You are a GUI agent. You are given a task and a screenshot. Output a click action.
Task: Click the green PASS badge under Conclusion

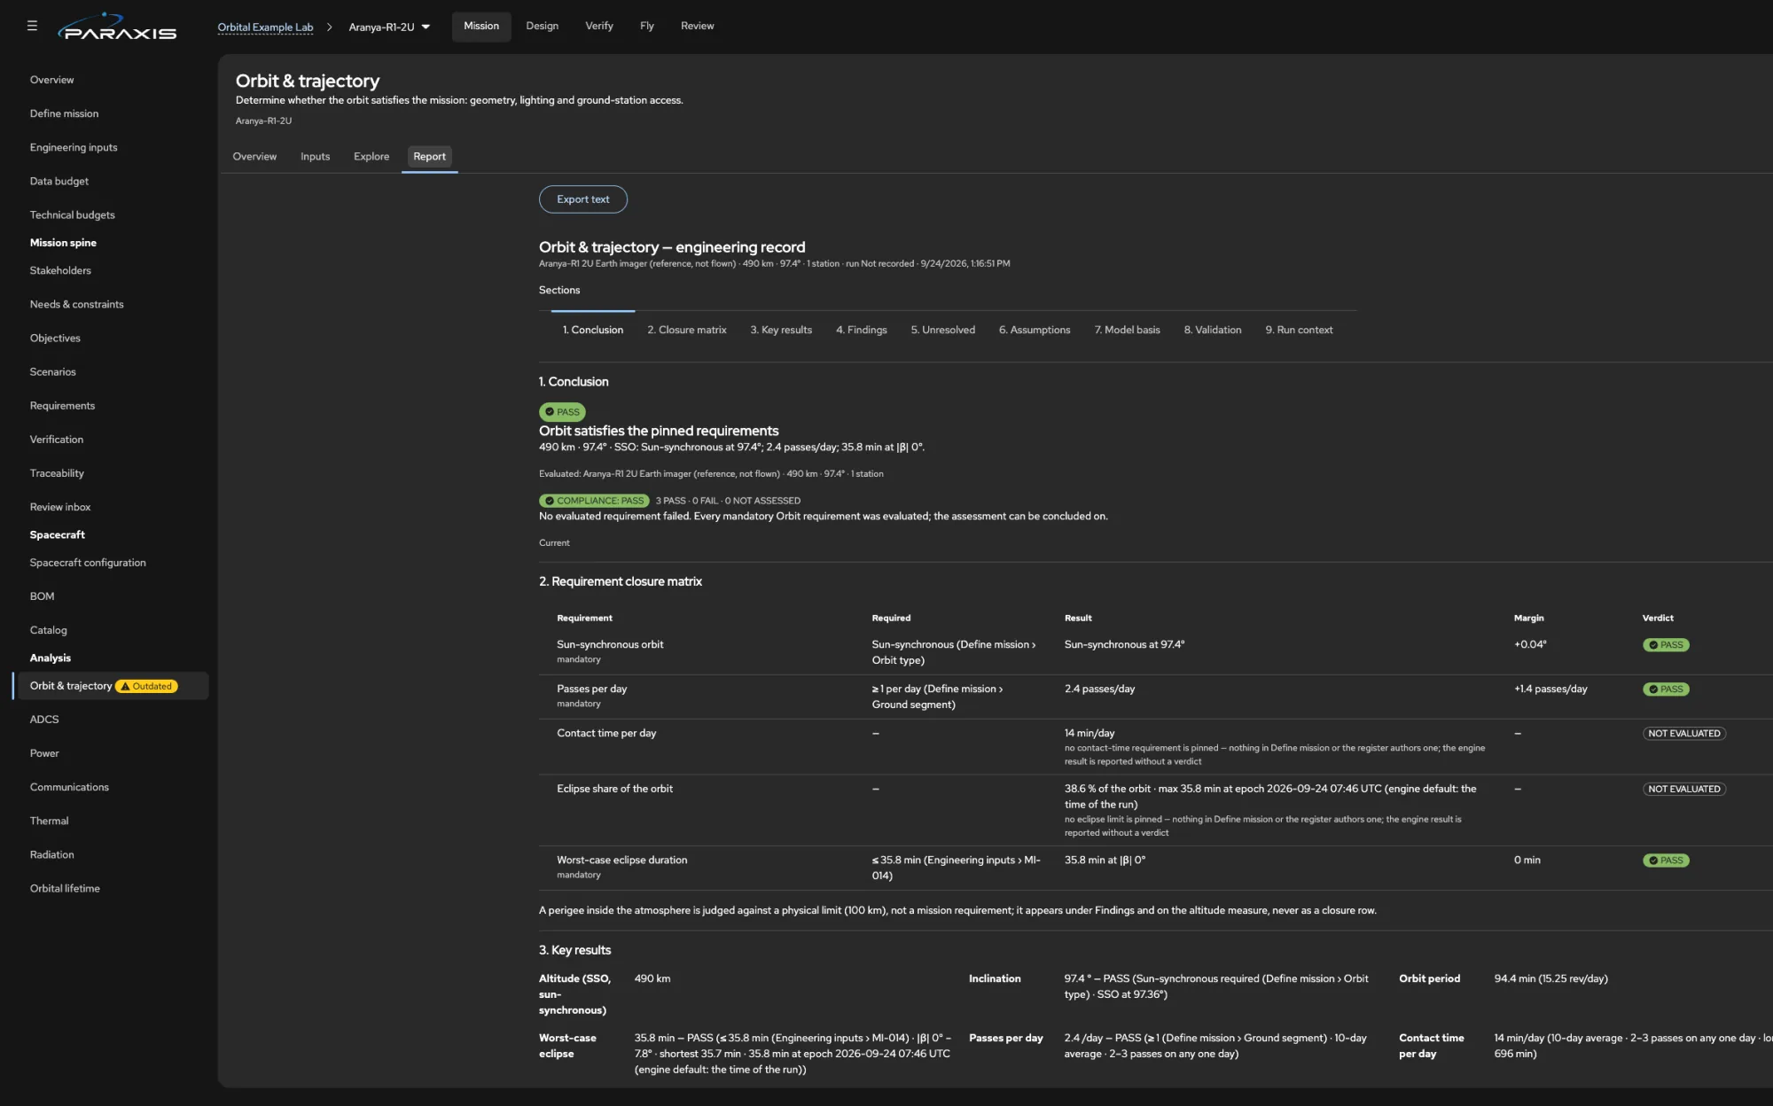tap(562, 412)
